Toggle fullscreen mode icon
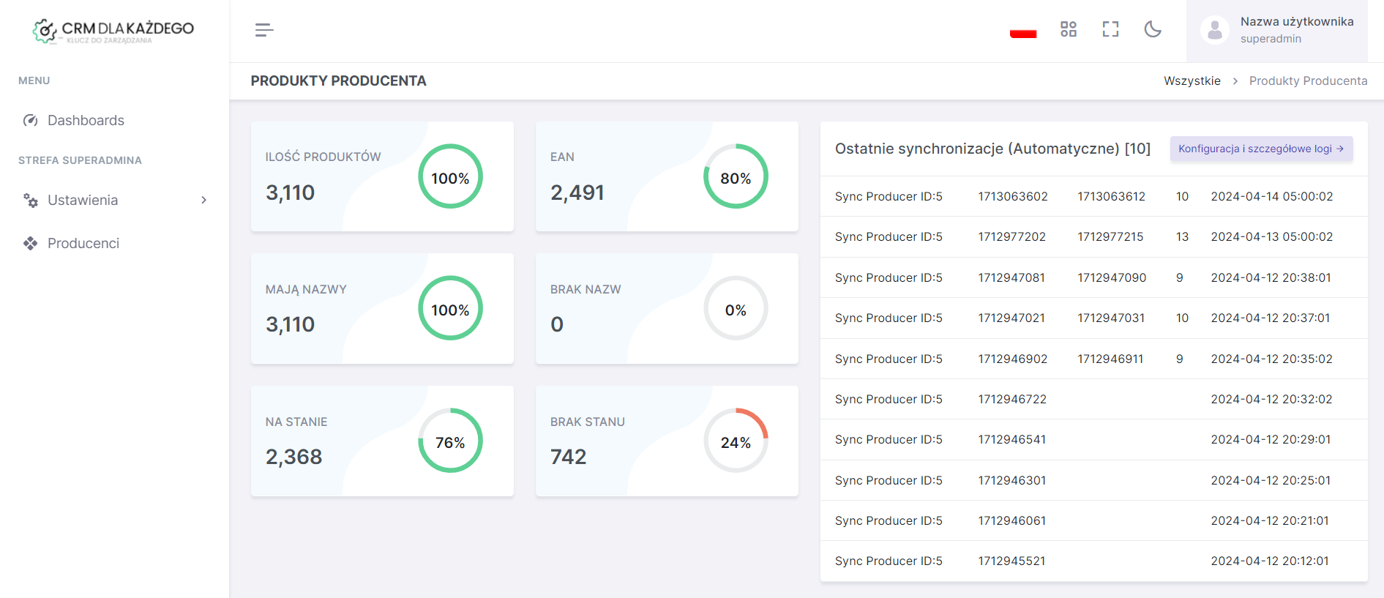Image resolution: width=1384 pixels, height=598 pixels. tap(1110, 29)
